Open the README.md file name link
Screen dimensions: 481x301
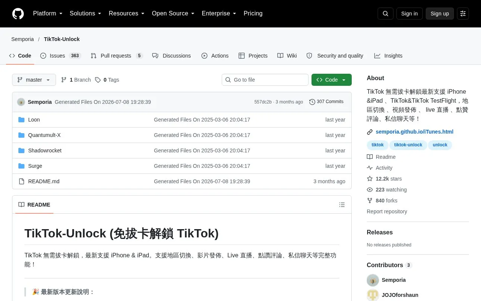(x=44, y=181)
